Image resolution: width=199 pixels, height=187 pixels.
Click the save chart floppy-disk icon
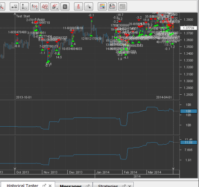pos(112,6)
